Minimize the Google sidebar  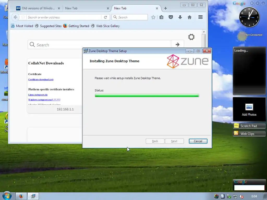(263, 3)
